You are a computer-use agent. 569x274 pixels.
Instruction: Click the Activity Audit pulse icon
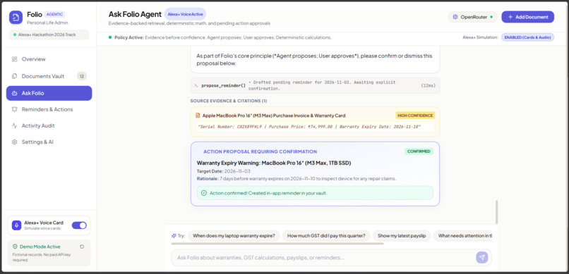(15, 125)
